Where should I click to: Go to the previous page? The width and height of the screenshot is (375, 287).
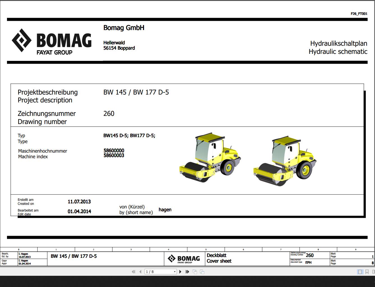[x=140, y=272]
